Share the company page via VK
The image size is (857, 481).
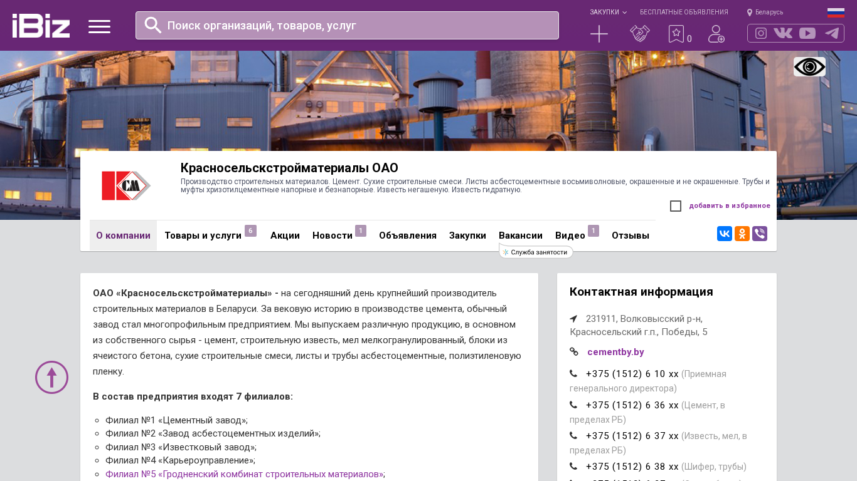725,234
